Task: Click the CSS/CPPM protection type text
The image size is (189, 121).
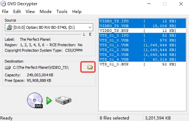Action: click(74, 50)
